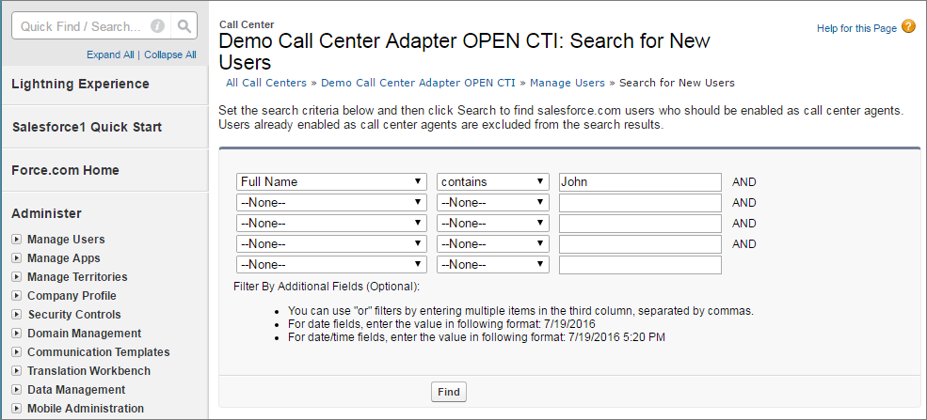Select the Domain Management sidebar label
Screen dimensions: 927x420
pyautogui.click(x=85, y=334)
